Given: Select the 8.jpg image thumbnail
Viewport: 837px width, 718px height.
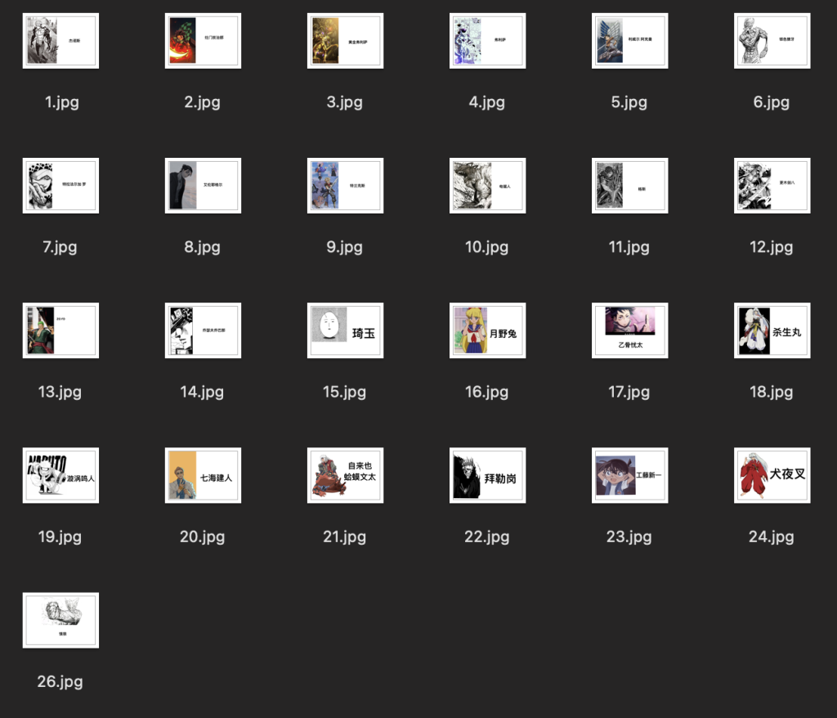Looking at the screenshot, I should [203, 186].
